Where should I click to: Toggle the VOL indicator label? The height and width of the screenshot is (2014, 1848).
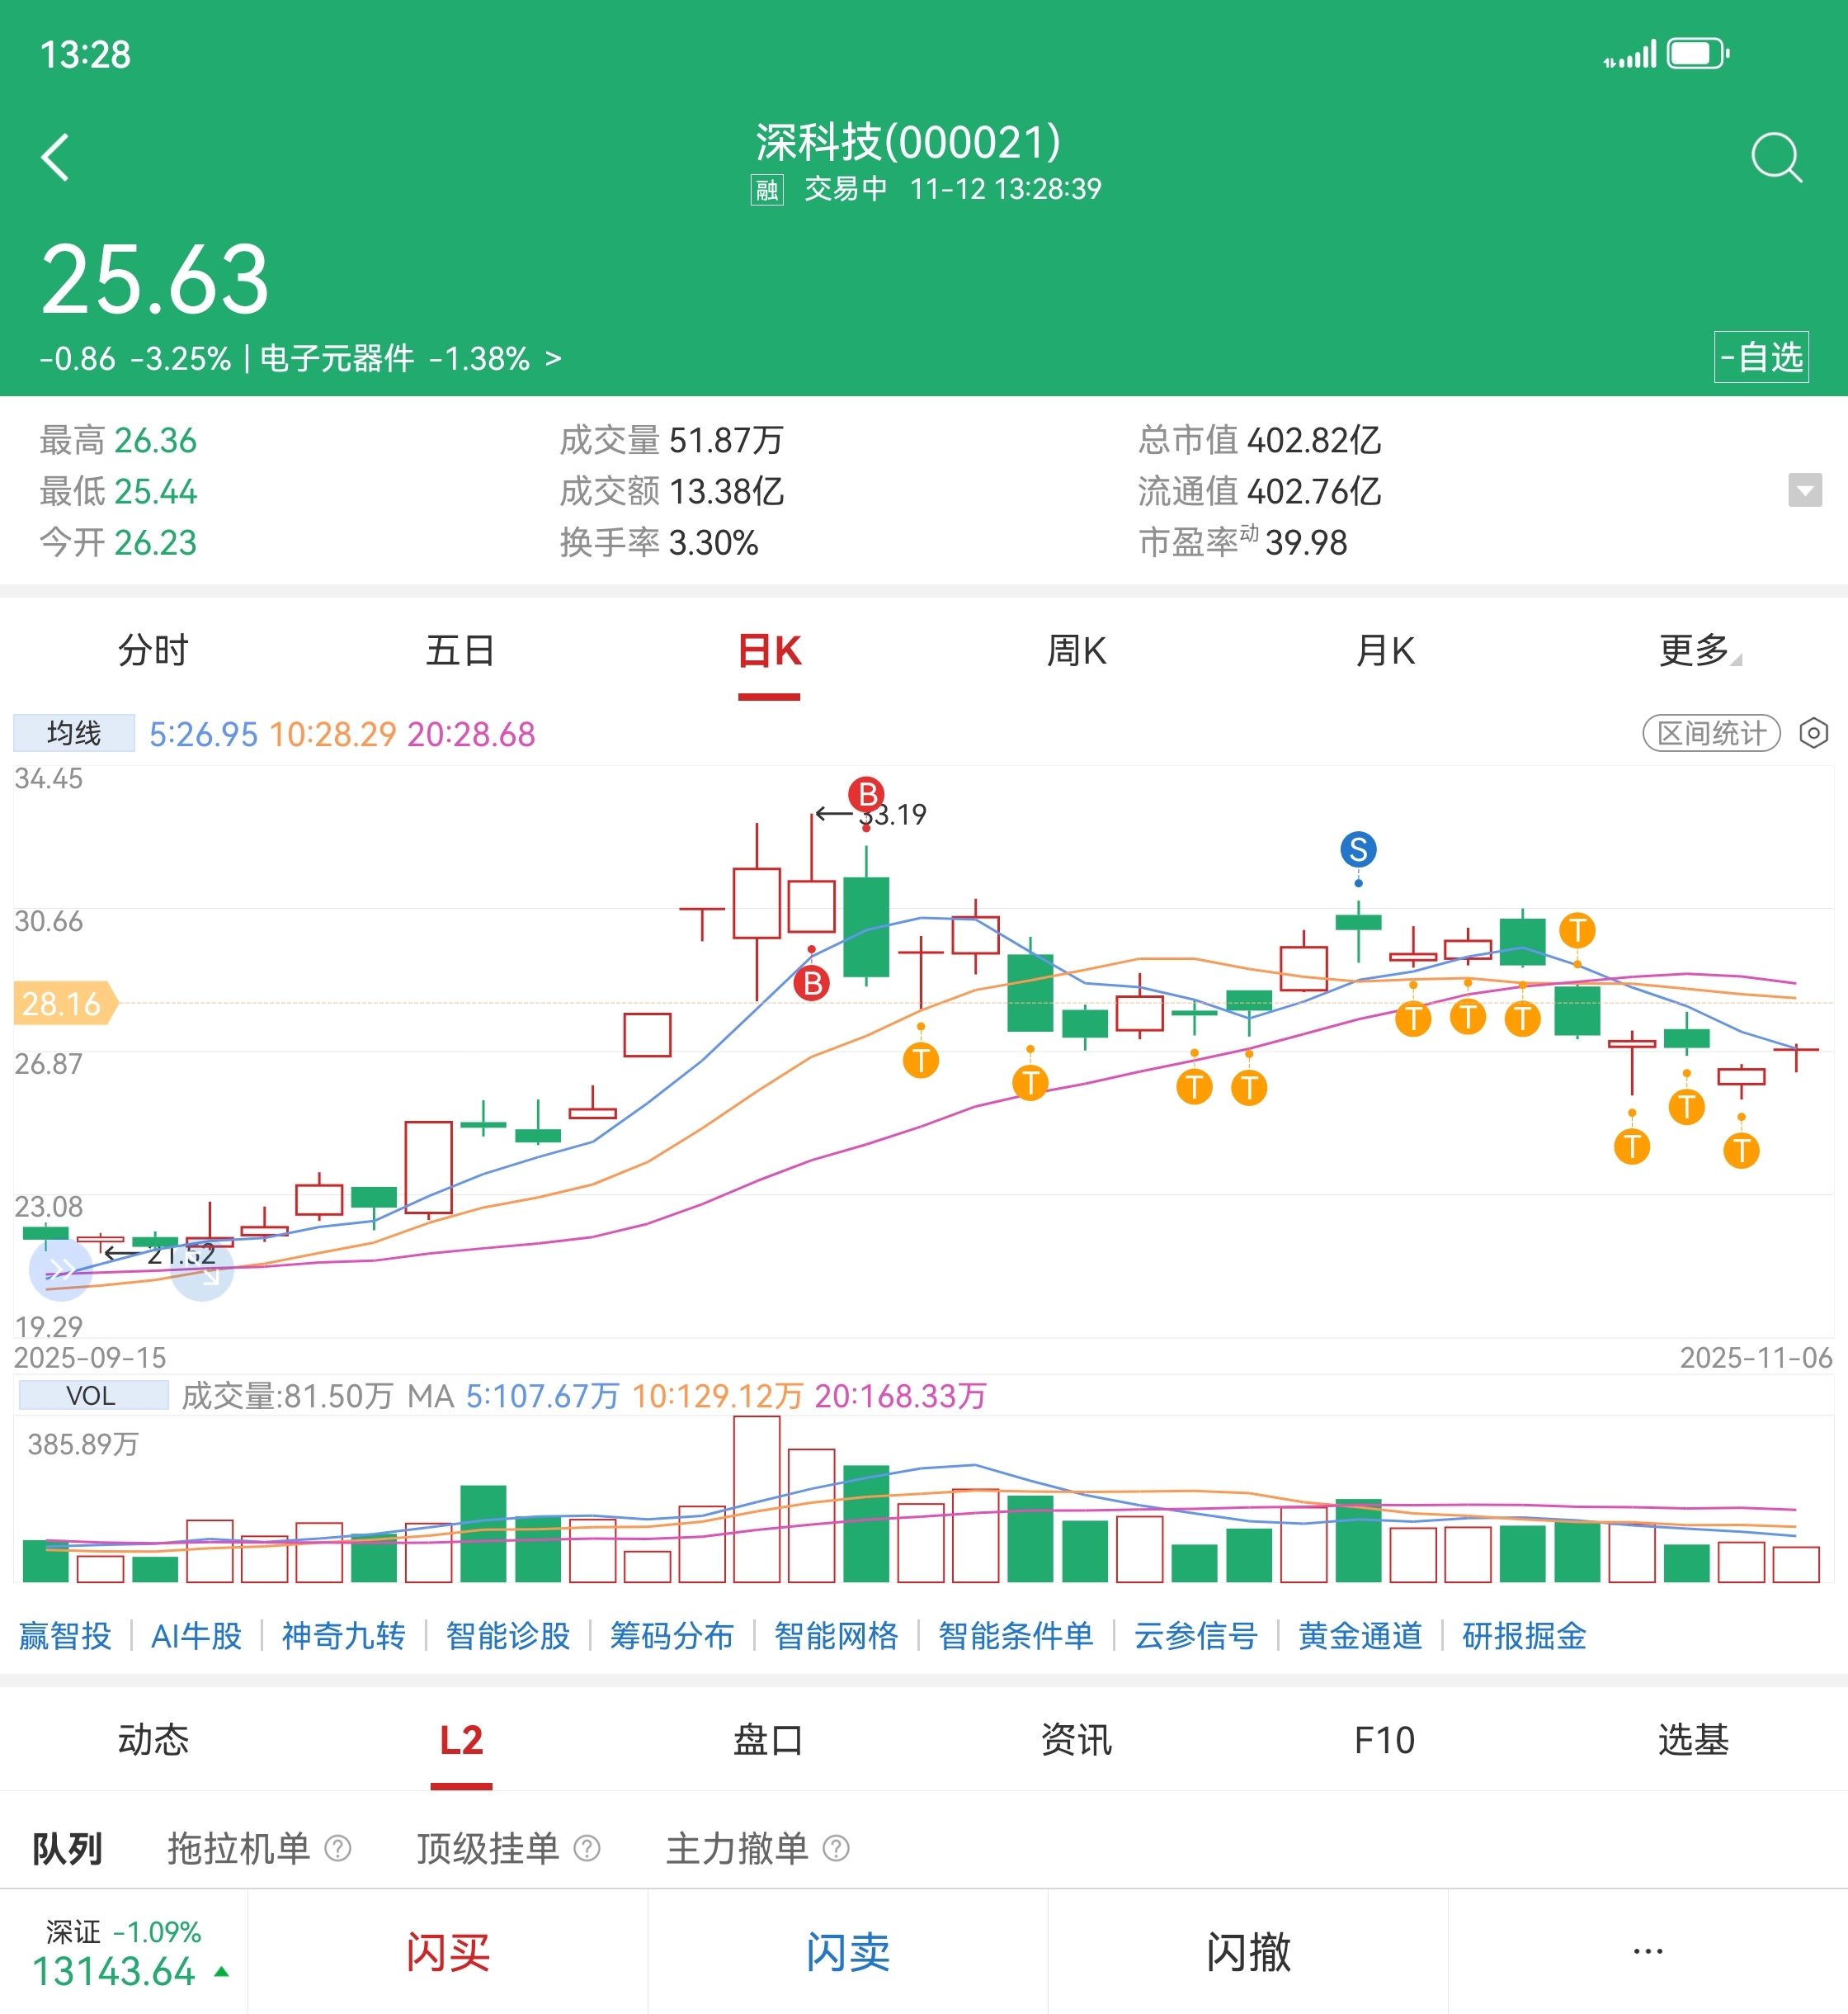[x=92, y=1395]
